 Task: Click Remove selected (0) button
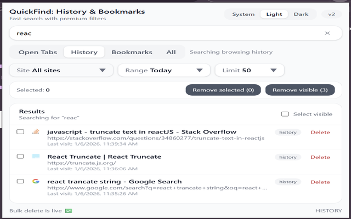[x=223, y=90]
